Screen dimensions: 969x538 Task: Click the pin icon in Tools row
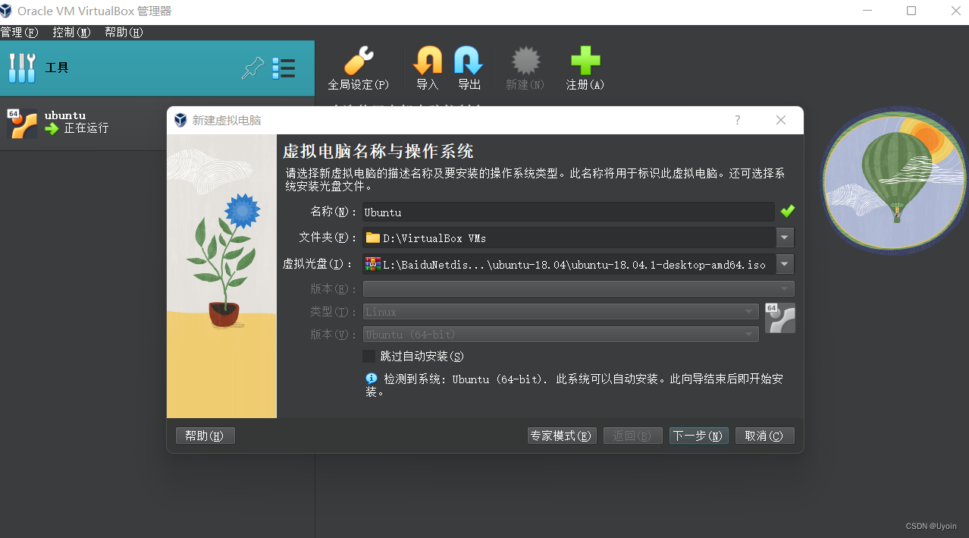pyautogui.click(x=252, y=68)
